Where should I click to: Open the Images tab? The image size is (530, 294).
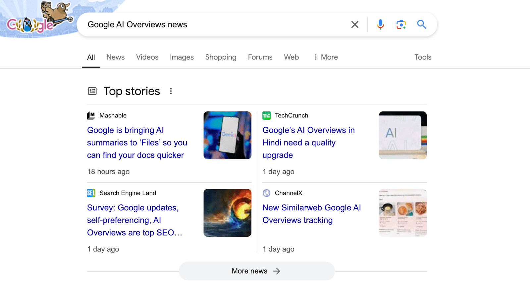tap(182, 57)
